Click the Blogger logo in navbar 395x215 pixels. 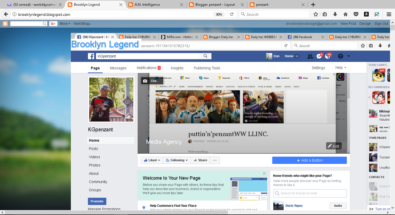(5, 24)
